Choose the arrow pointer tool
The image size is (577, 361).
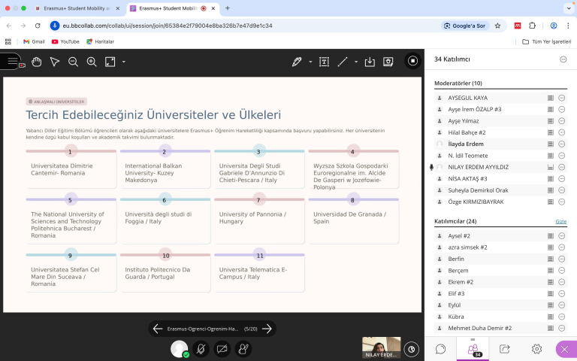[55, 62]
